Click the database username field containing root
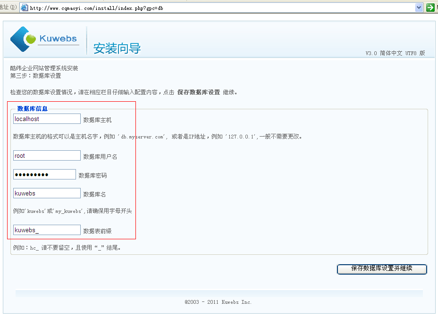438x317 pixels. [47, 155]
